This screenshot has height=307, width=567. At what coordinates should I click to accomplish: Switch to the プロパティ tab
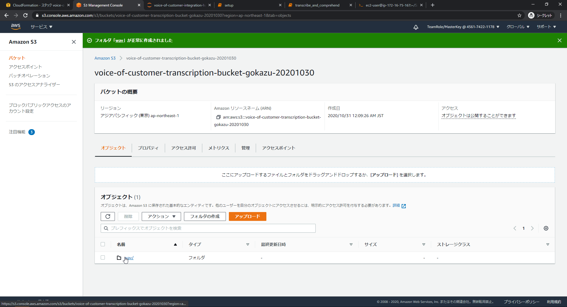pyautogui.click(x=148, y=148)
